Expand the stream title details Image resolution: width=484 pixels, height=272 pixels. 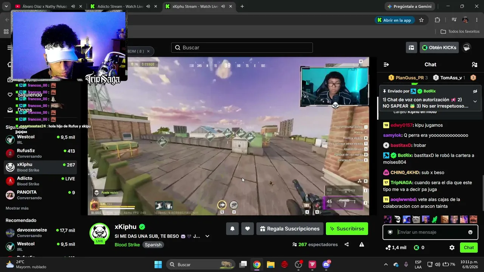pyautogui.click(x=207, y=236)
